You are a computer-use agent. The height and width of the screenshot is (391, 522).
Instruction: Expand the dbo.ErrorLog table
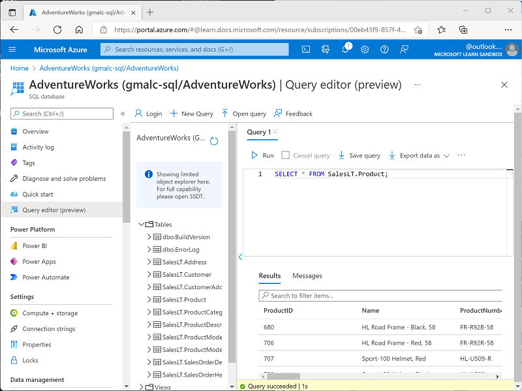(x=149, y=249)
